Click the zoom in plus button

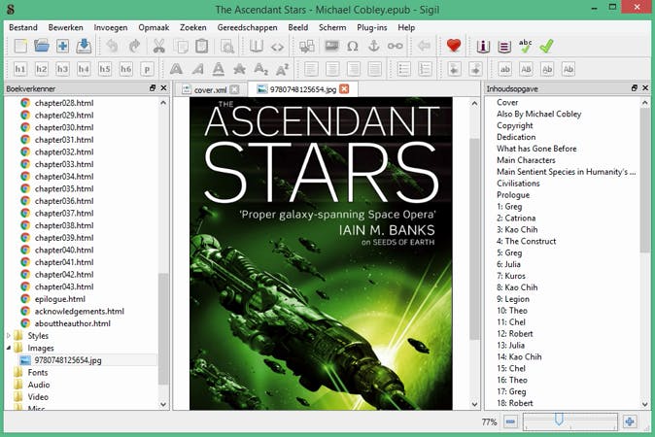click(x=630, y=421)
